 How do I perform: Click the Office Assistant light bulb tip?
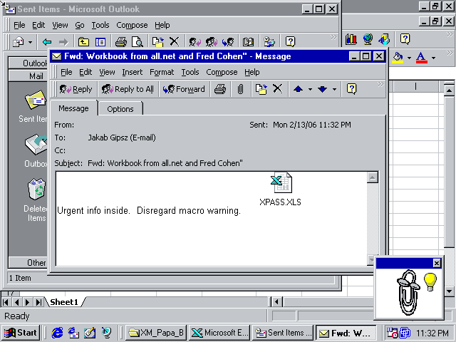pyautogui.click(x=430, y=281)
